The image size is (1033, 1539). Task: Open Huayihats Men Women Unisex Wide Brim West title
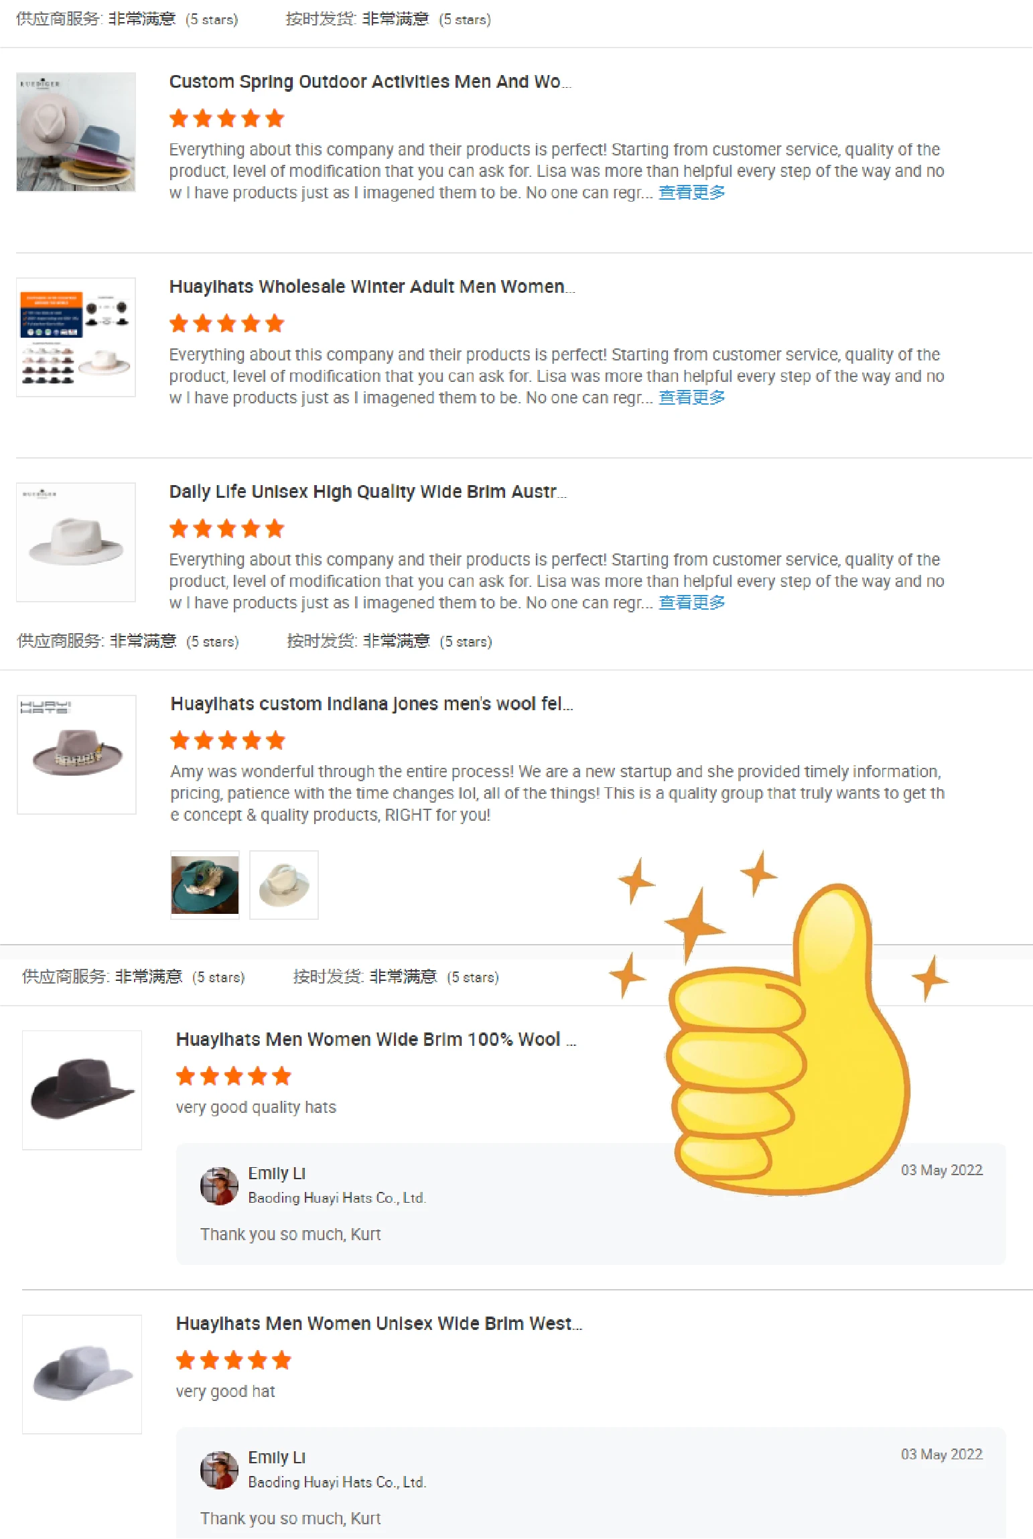379,1323
